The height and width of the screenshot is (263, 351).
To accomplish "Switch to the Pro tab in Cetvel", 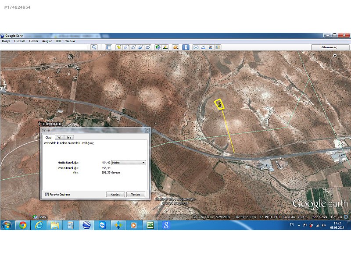I will pyautogui.click(x=69, y=138).
